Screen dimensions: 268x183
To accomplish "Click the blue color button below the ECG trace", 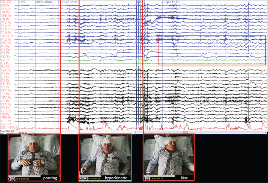I will coord(23,133).
